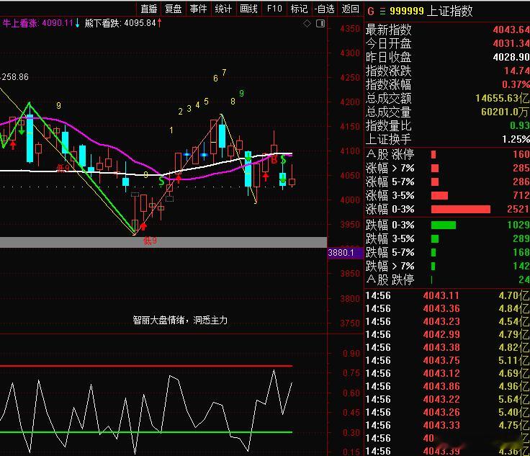Click the 上证换手 1.25% row

[x=447, y=139]
